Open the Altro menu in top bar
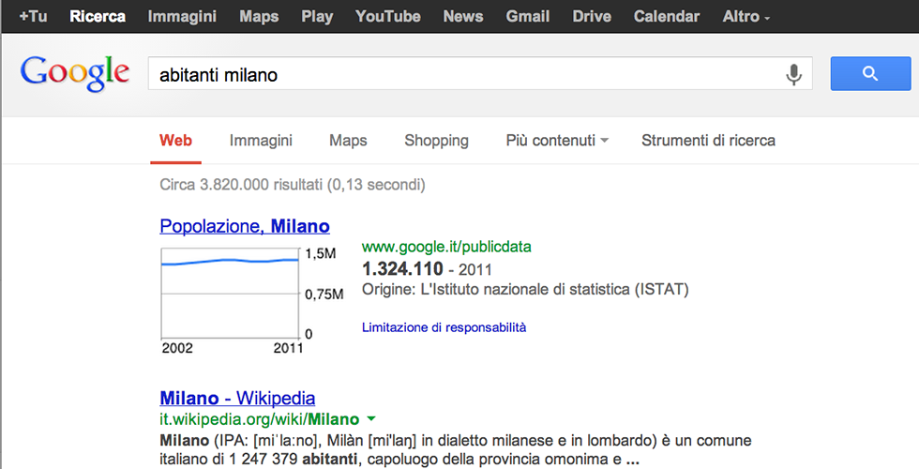This screenshot has height=469, width=919. tap(746, 16)
